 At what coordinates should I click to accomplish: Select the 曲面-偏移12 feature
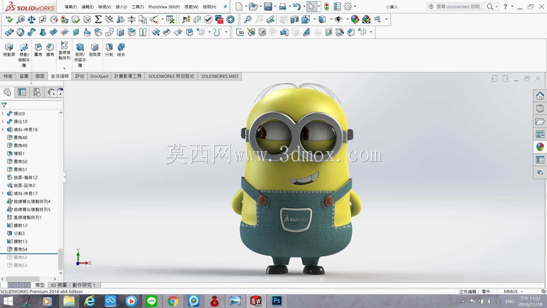(23, 177)
